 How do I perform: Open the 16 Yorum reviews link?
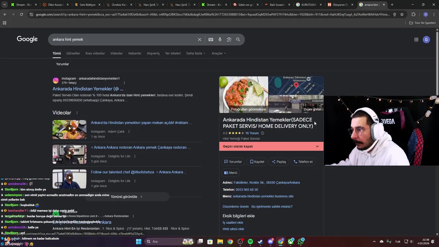pos(252,133)
